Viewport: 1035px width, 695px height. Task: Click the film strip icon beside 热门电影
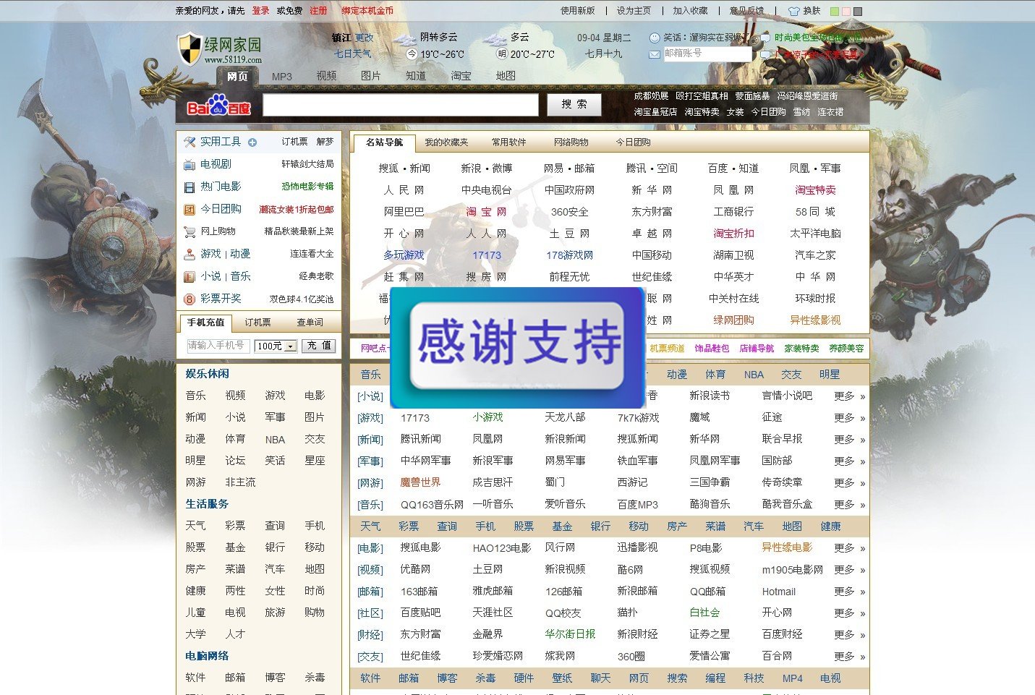pos(189,187)
